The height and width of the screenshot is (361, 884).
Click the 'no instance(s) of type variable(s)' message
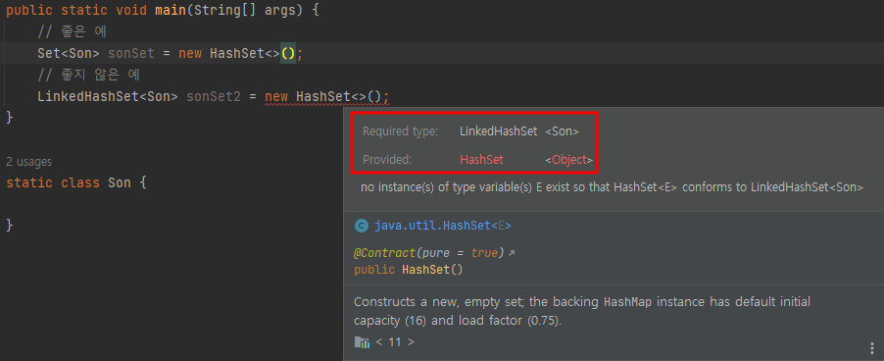tap(612, 187)
